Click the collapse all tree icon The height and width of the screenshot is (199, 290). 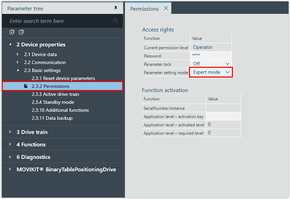click(x=21, y=32)
